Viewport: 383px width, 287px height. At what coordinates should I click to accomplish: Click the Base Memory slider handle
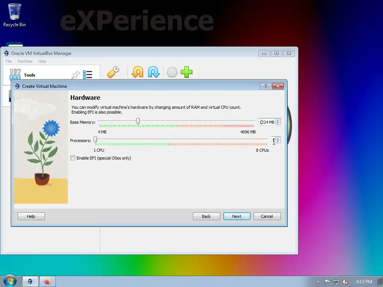tap(138, 121)
